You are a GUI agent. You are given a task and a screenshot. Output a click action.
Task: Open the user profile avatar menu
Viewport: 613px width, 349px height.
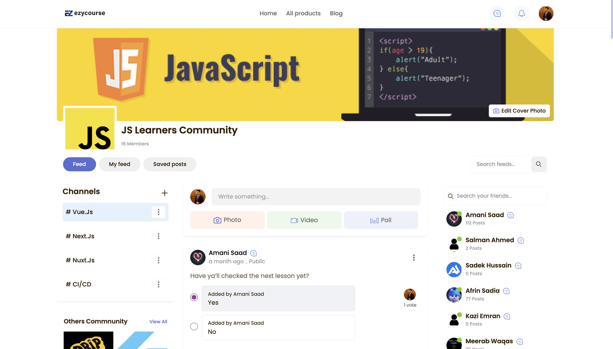pyautogui.click(x=546, y=13)
